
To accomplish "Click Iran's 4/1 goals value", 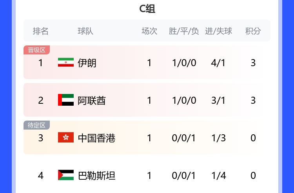I will pyautogui.click(x=218, y=63).
